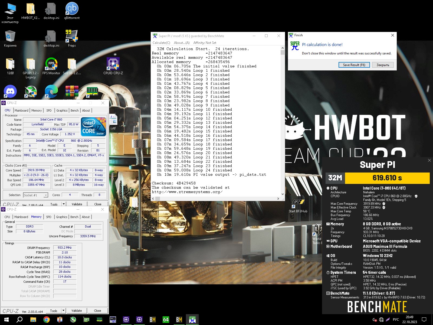Open the PLL SET taskbar icon
Viewport: 433px width, 325px height.
(x=113, y=320)
